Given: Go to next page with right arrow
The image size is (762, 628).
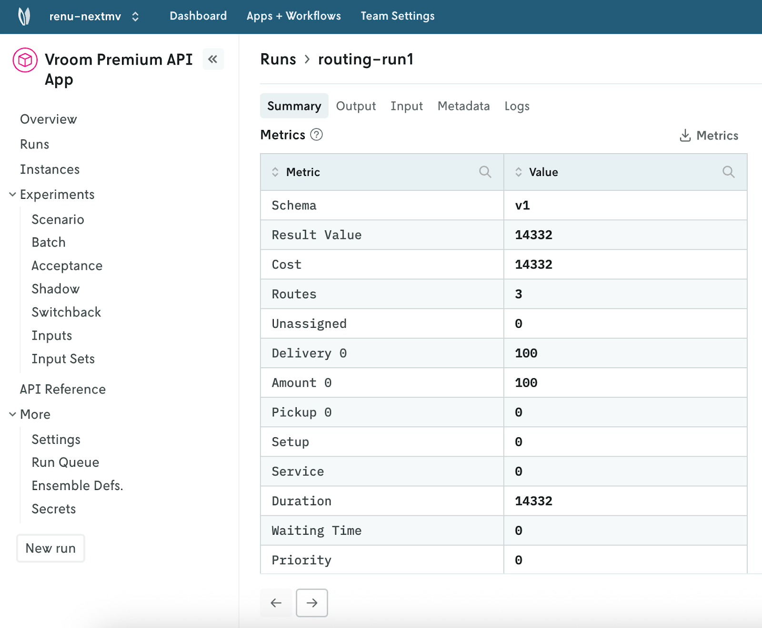Looking at the screenshot, I should click(312, 603).
